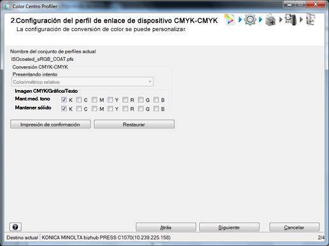This screenshot has width=329, height=246.
Task: Click the Cancelar button
Action: pyautogui.click(x=294, y=227)
